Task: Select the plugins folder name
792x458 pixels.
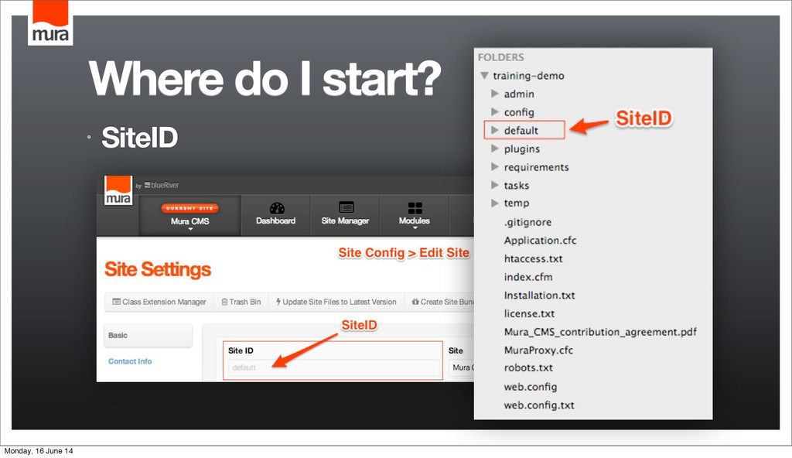Action: click(522, 149)
